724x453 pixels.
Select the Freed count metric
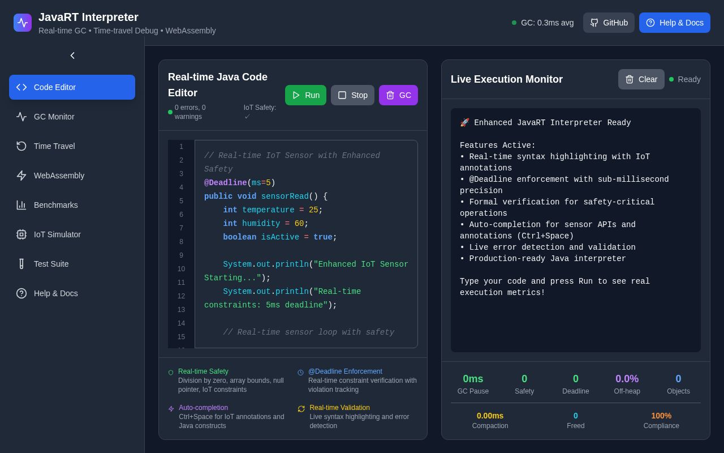(x=576, y=420)
